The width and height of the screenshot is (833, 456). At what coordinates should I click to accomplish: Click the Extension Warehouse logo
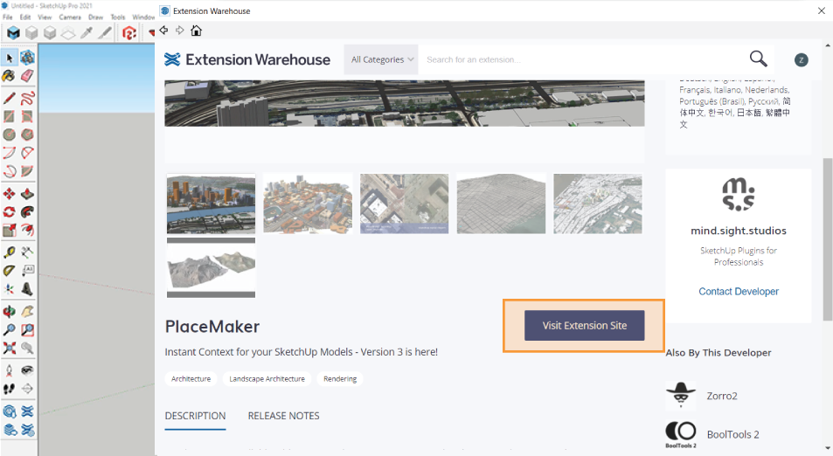coord(247,59)
